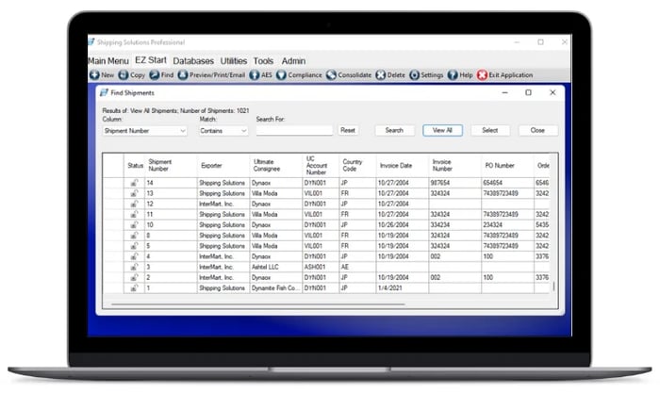Click the Select button
This screenshot has width=660, height=393.
(490, 130)
